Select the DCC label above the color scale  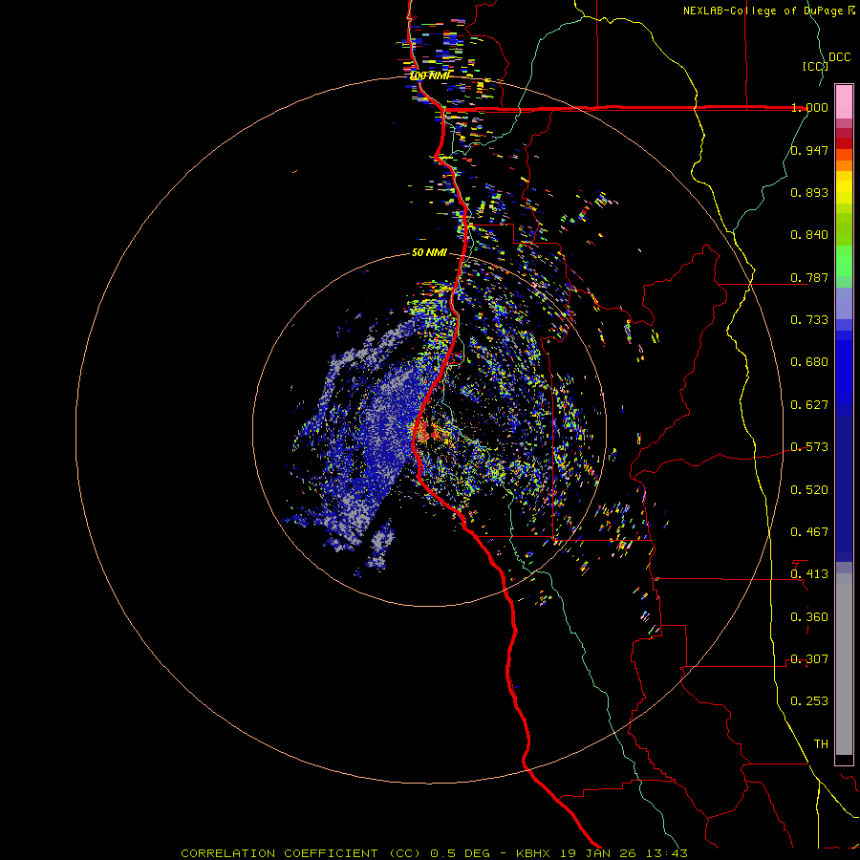839,57
